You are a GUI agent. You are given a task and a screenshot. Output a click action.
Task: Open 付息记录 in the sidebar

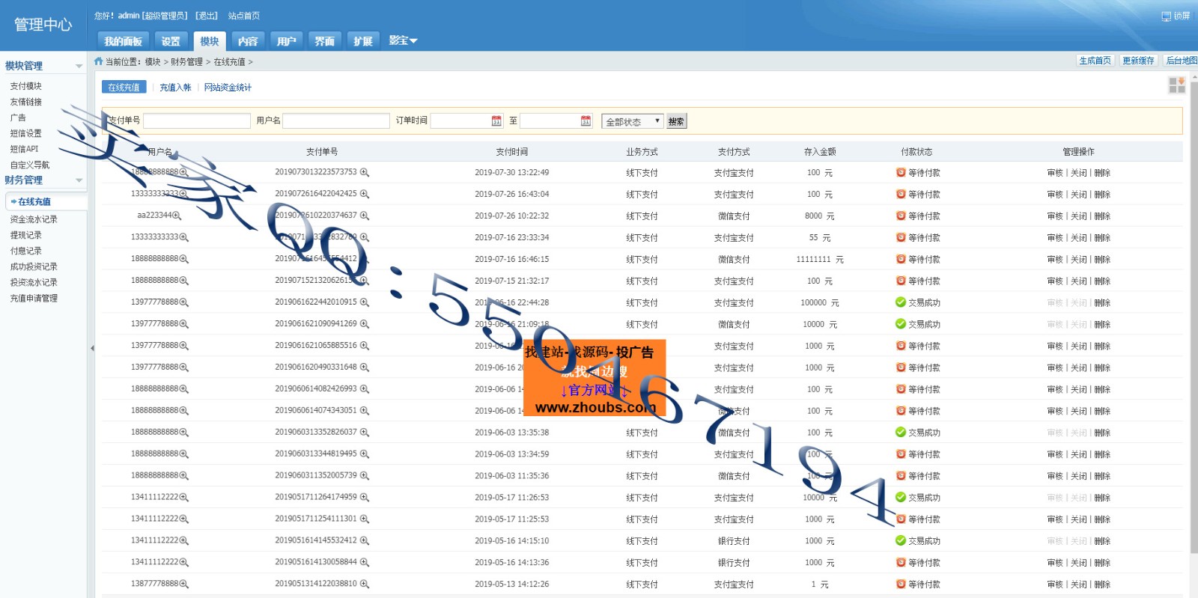(26, 251)
